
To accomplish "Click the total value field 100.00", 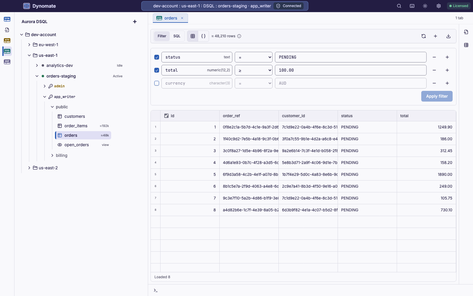I will (x=351, y=70).
